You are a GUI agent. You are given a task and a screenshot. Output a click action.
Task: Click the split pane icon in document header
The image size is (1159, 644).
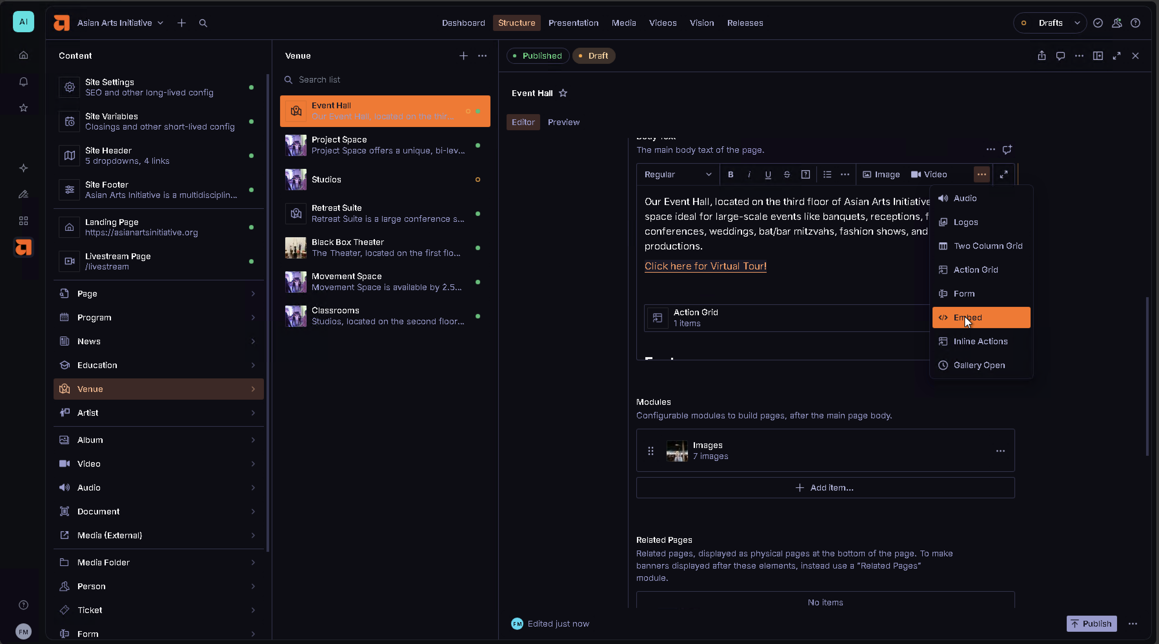[x=1098, y=56]
